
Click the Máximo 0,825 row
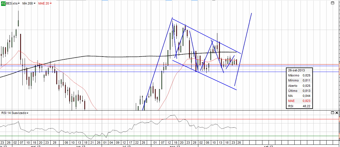point(299,75)
